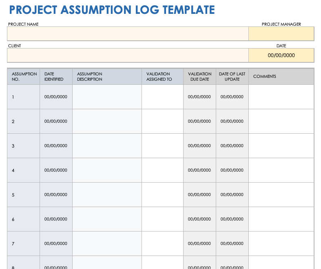The image size is (321, 269).
Task: Click the Validation Due Date header
Action: 199,77
